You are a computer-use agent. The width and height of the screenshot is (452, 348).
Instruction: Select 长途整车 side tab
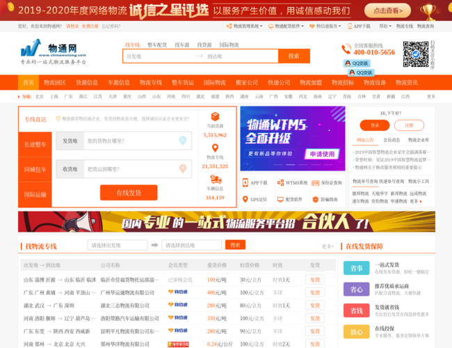(35, 144)
